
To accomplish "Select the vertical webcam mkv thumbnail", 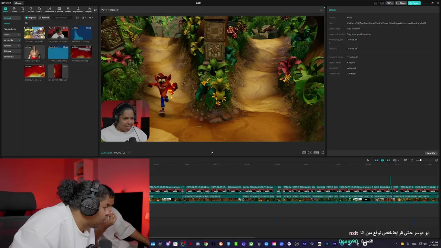I will point(58,33).
